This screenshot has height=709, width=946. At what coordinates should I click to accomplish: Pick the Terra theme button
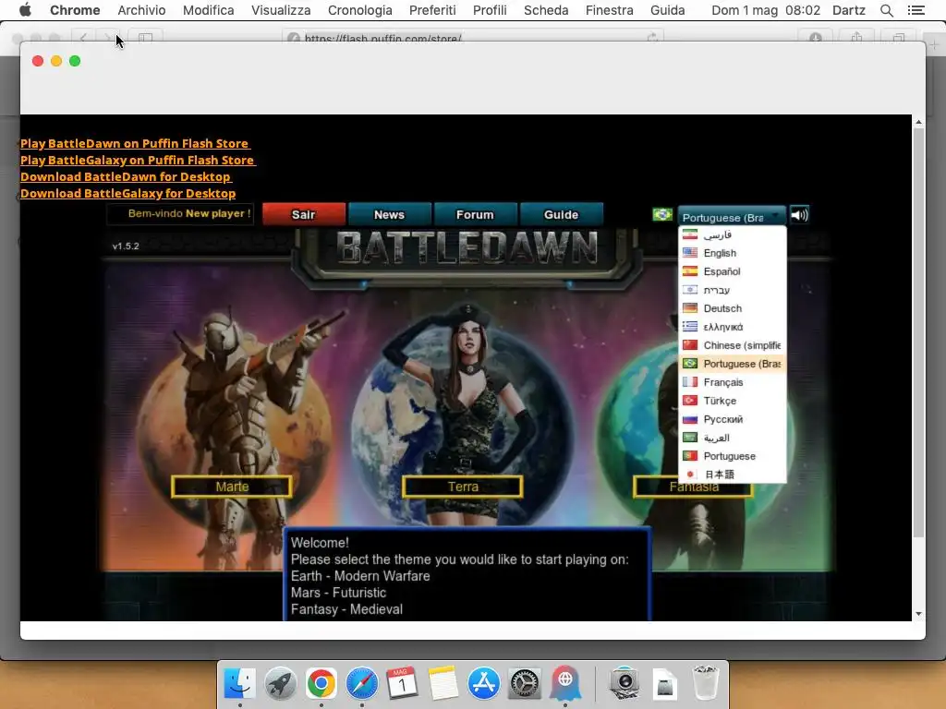click(x=463, y=487)
